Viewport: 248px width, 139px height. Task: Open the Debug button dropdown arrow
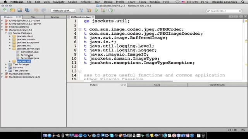point(107,10)
